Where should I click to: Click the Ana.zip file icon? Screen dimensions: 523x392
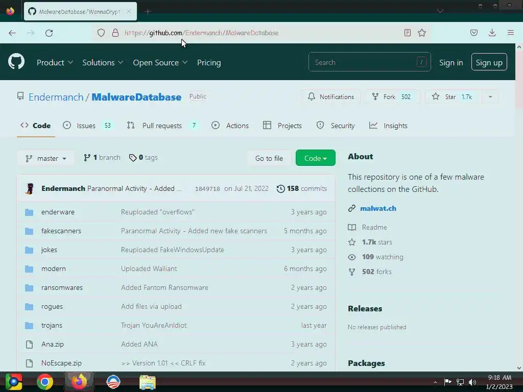[29, 345]
